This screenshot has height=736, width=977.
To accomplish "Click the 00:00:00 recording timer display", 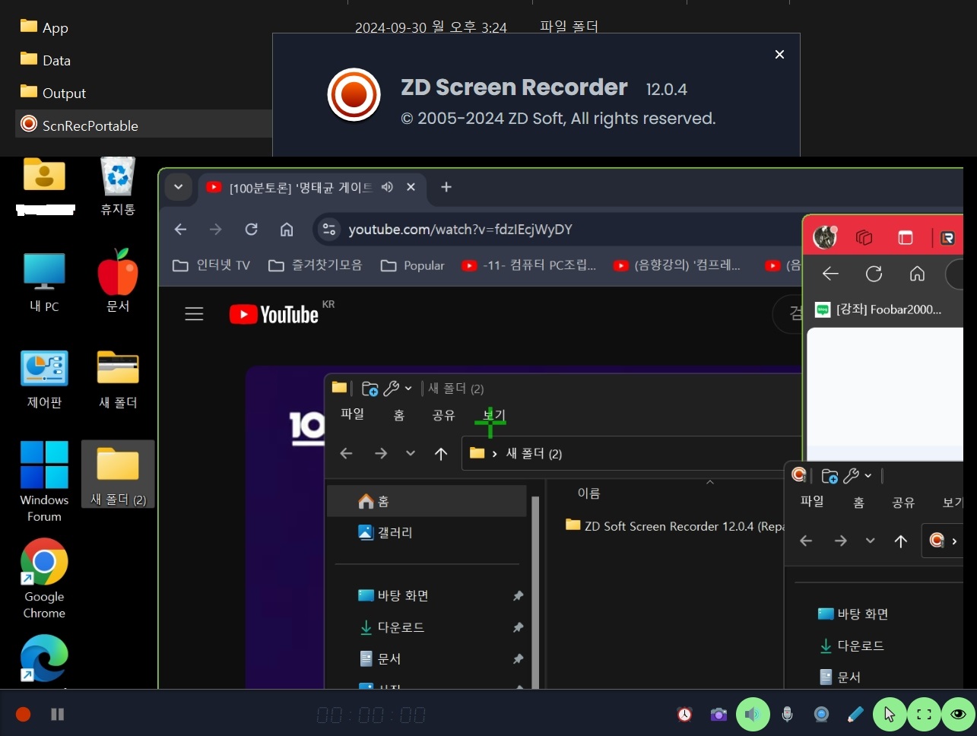I will (x=371, y=715).
